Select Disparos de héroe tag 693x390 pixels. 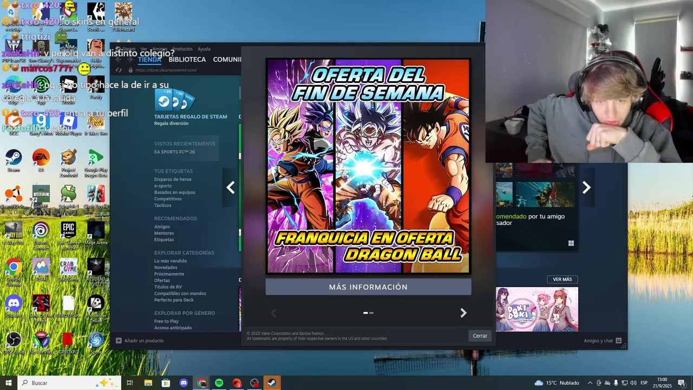click(x=173, y=179)
